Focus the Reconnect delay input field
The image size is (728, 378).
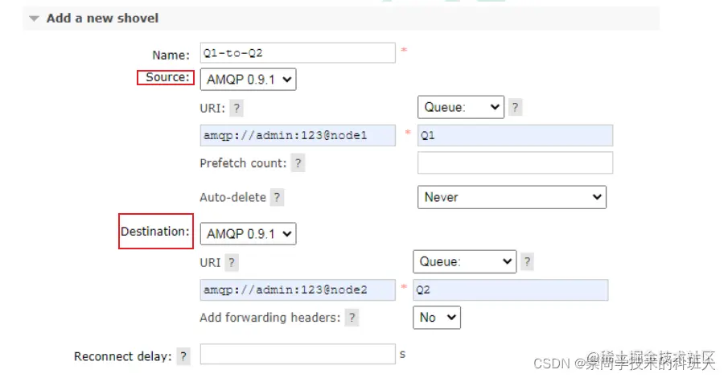298,354
